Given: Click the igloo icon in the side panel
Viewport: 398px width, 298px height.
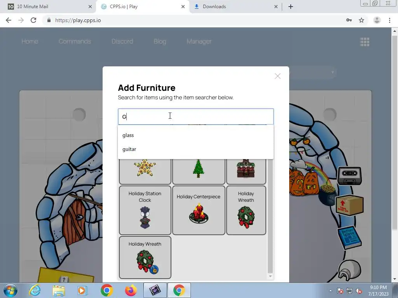Looking at the screenshot, I should (x=349, y=270).
